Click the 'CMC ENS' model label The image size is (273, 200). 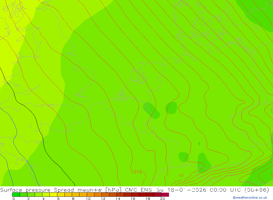coord(139,190)
